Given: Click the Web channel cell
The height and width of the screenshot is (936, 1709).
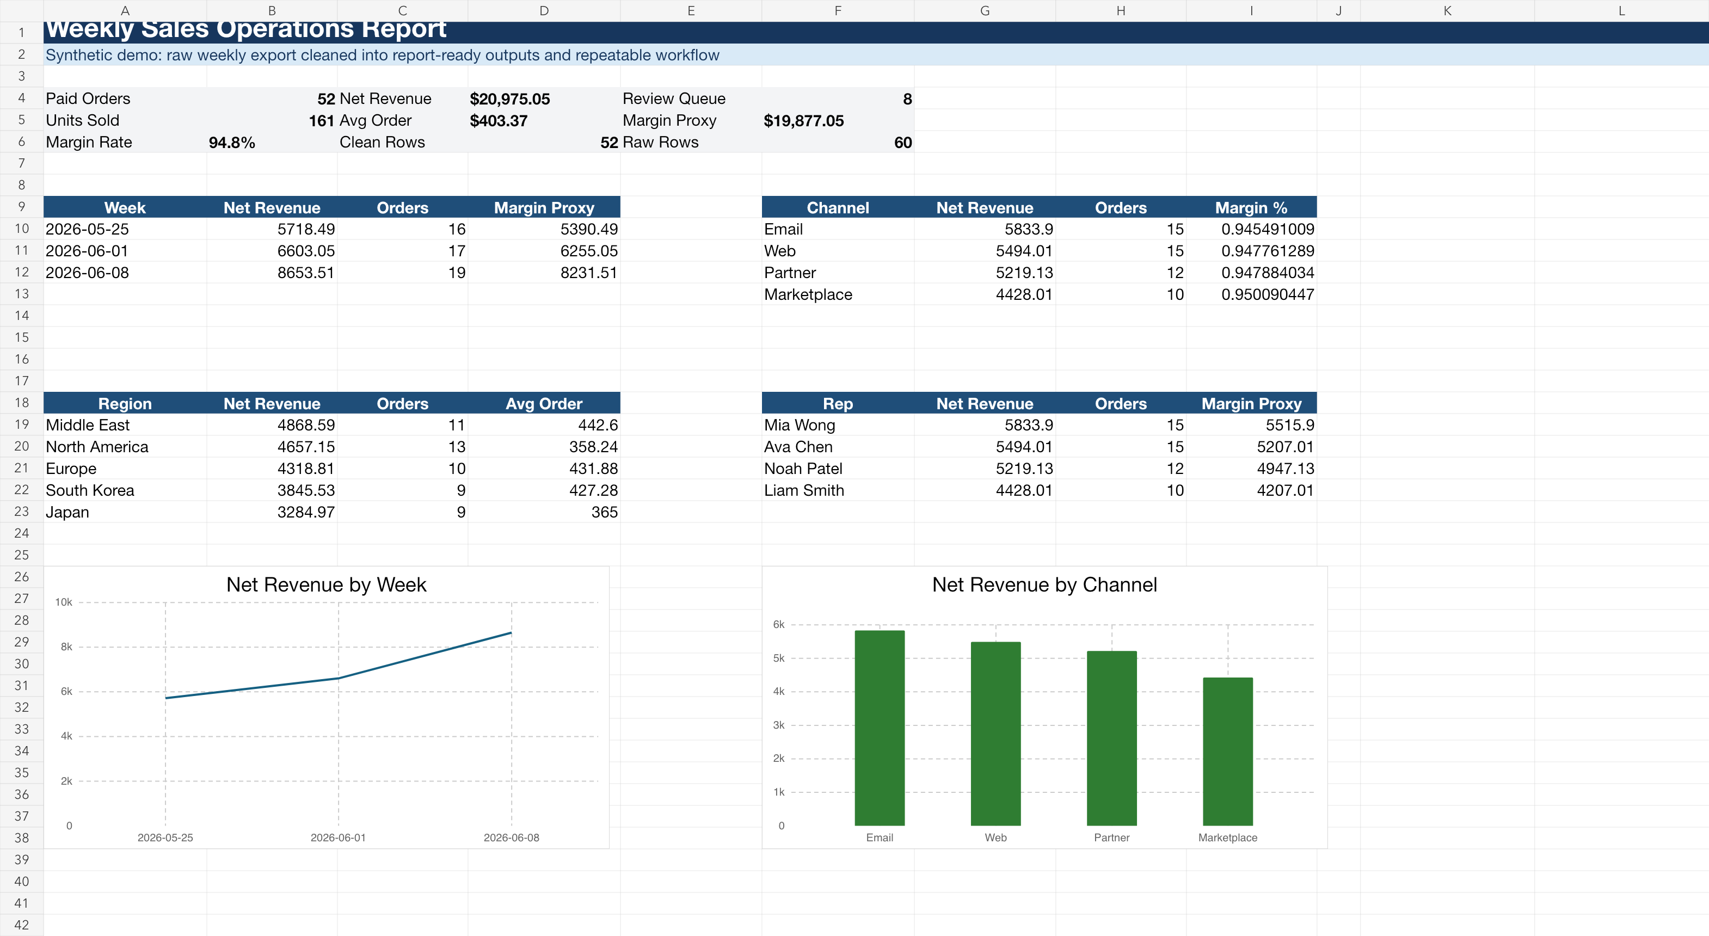Looking at the screenshot, I should pyautogui.click(x=838, y=251).
